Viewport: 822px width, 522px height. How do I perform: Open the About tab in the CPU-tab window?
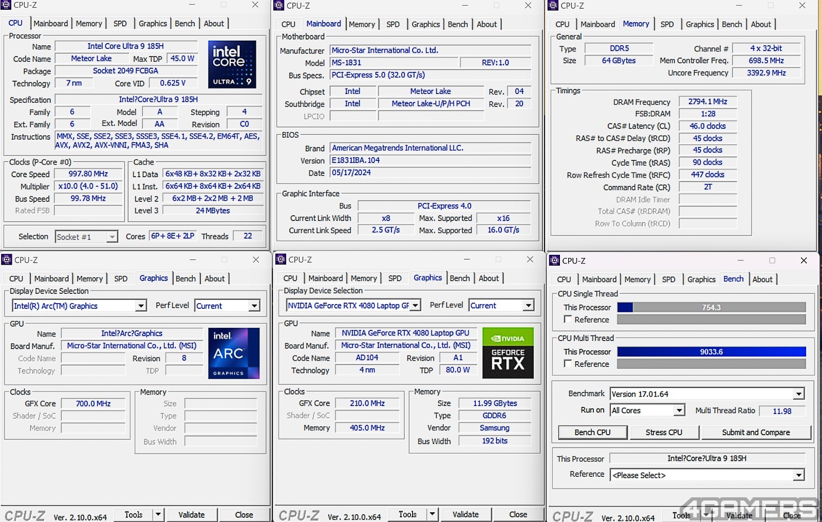pos(214,24)
